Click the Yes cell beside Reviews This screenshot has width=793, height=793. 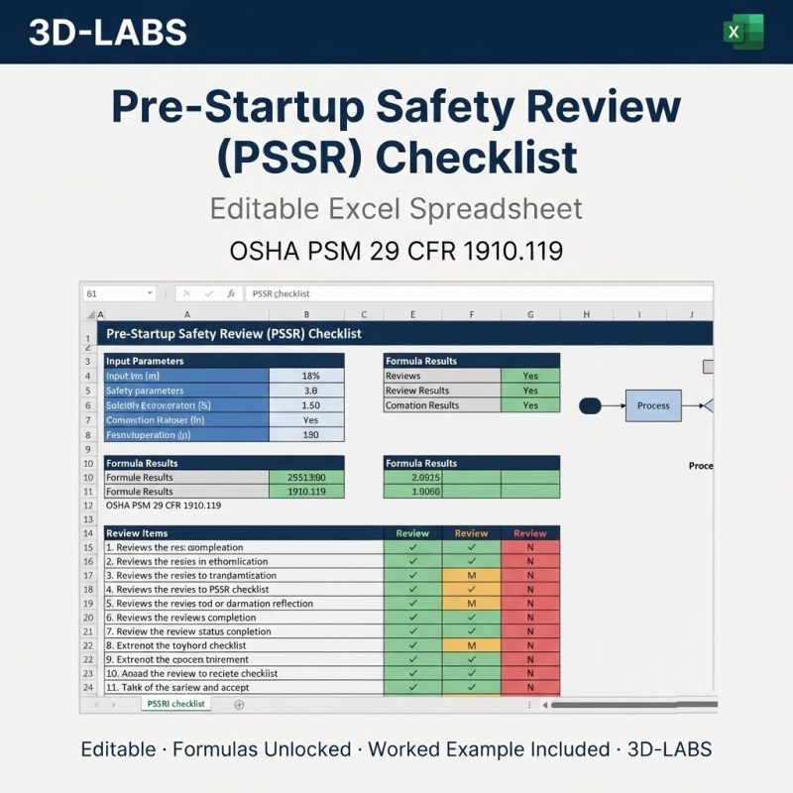[530, 376]
